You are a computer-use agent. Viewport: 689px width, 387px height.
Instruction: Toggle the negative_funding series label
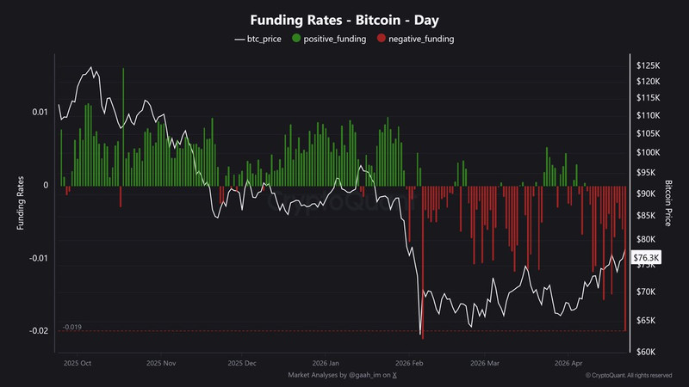(421, 39)
